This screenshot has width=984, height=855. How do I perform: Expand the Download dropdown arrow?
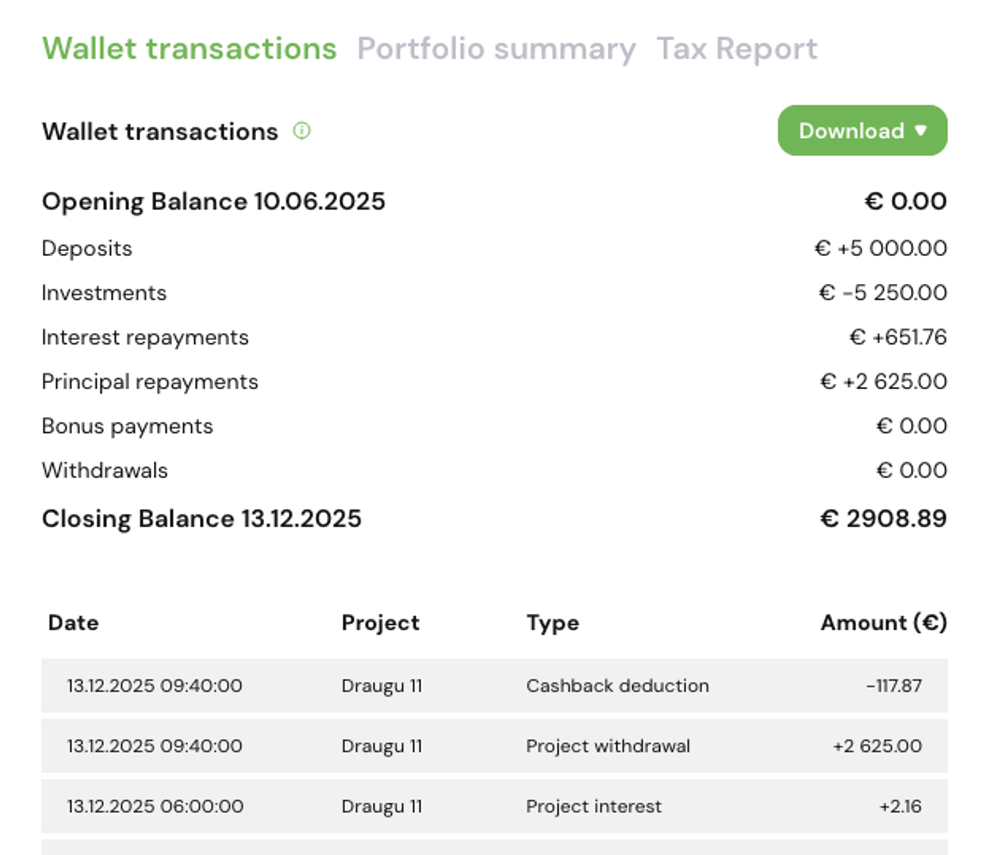(921, 131)
